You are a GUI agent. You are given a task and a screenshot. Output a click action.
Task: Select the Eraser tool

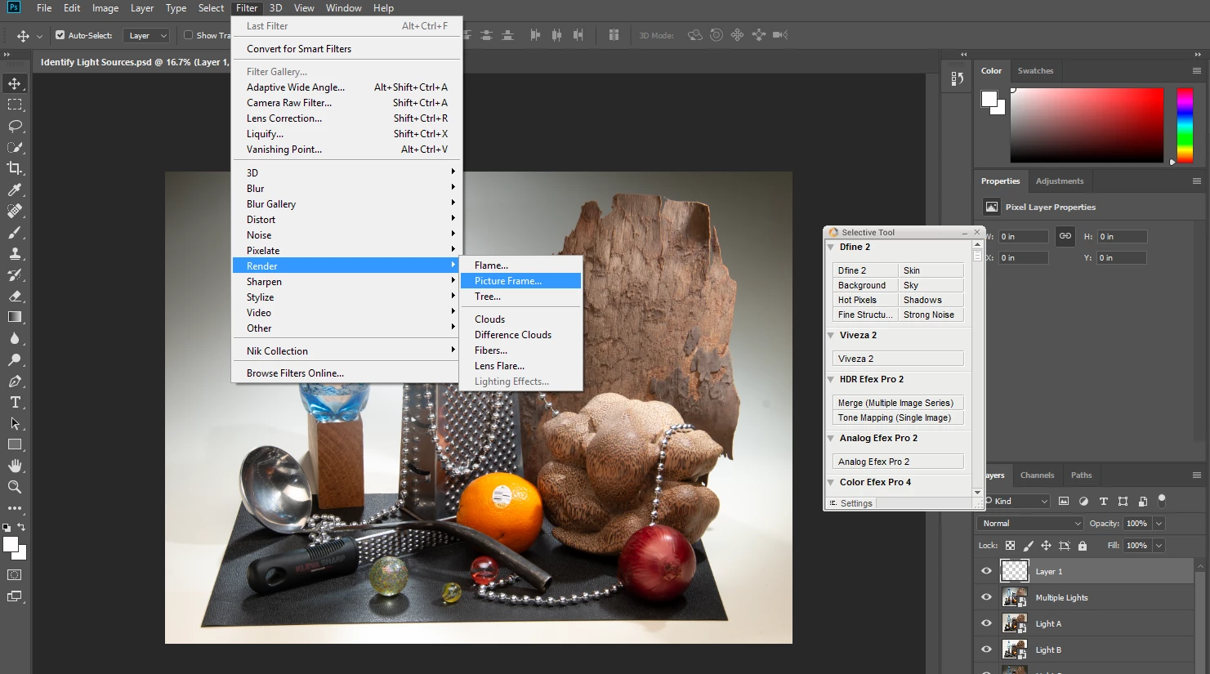pyautogui.click(x=15, y=296)
